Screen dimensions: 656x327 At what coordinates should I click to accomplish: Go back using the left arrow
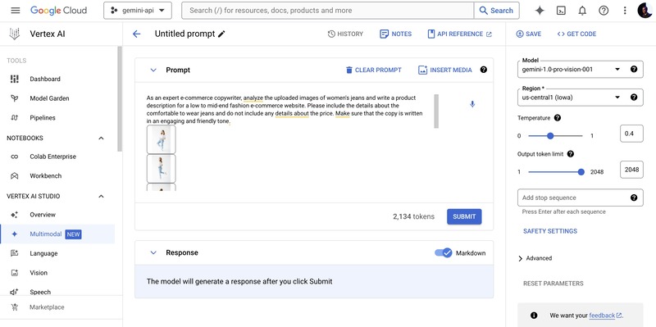tap(136, 34)
